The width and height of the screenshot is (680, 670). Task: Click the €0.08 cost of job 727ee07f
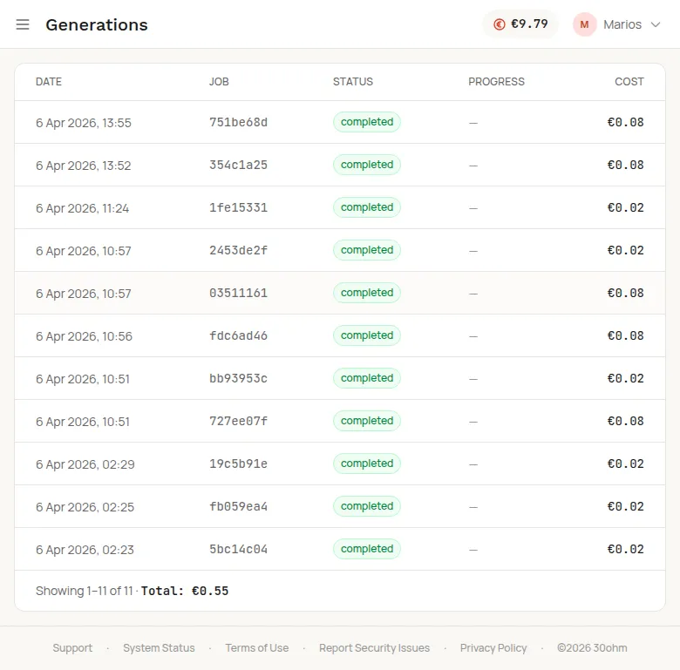coord(625,421)
